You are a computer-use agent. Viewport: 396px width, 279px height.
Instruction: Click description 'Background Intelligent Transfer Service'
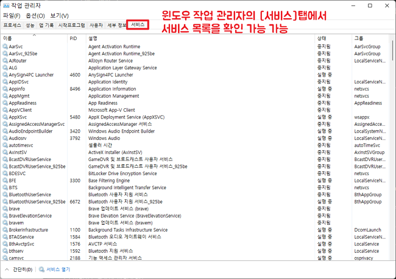[x=127, y=187]
